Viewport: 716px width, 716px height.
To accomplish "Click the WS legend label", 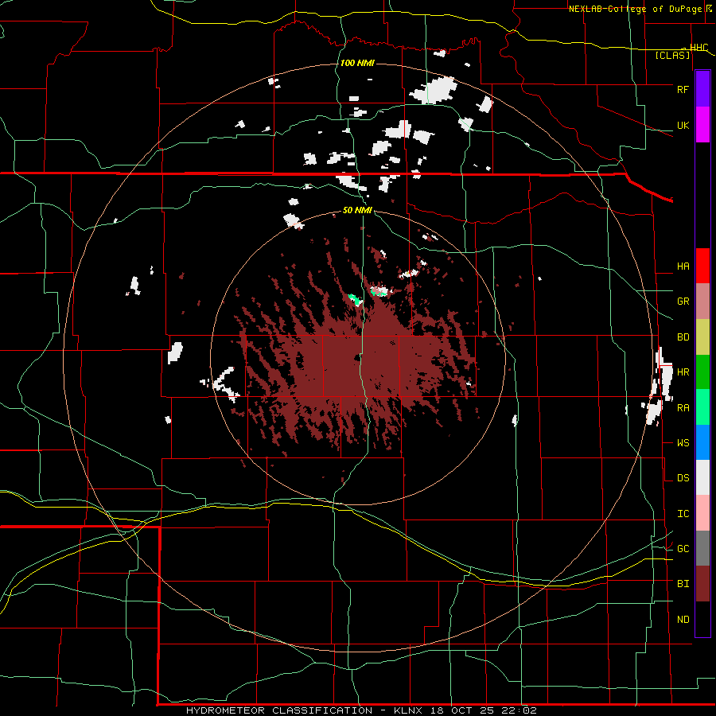I will tap(683, 443).
